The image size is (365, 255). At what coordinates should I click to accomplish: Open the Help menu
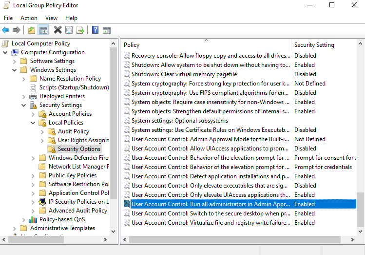click(71, 18)
